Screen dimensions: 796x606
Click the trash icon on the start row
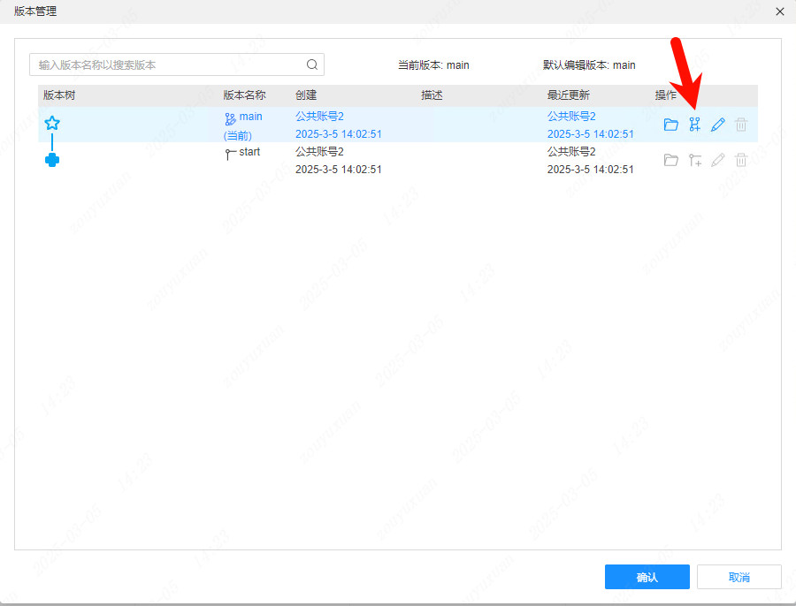pos(741,159)
